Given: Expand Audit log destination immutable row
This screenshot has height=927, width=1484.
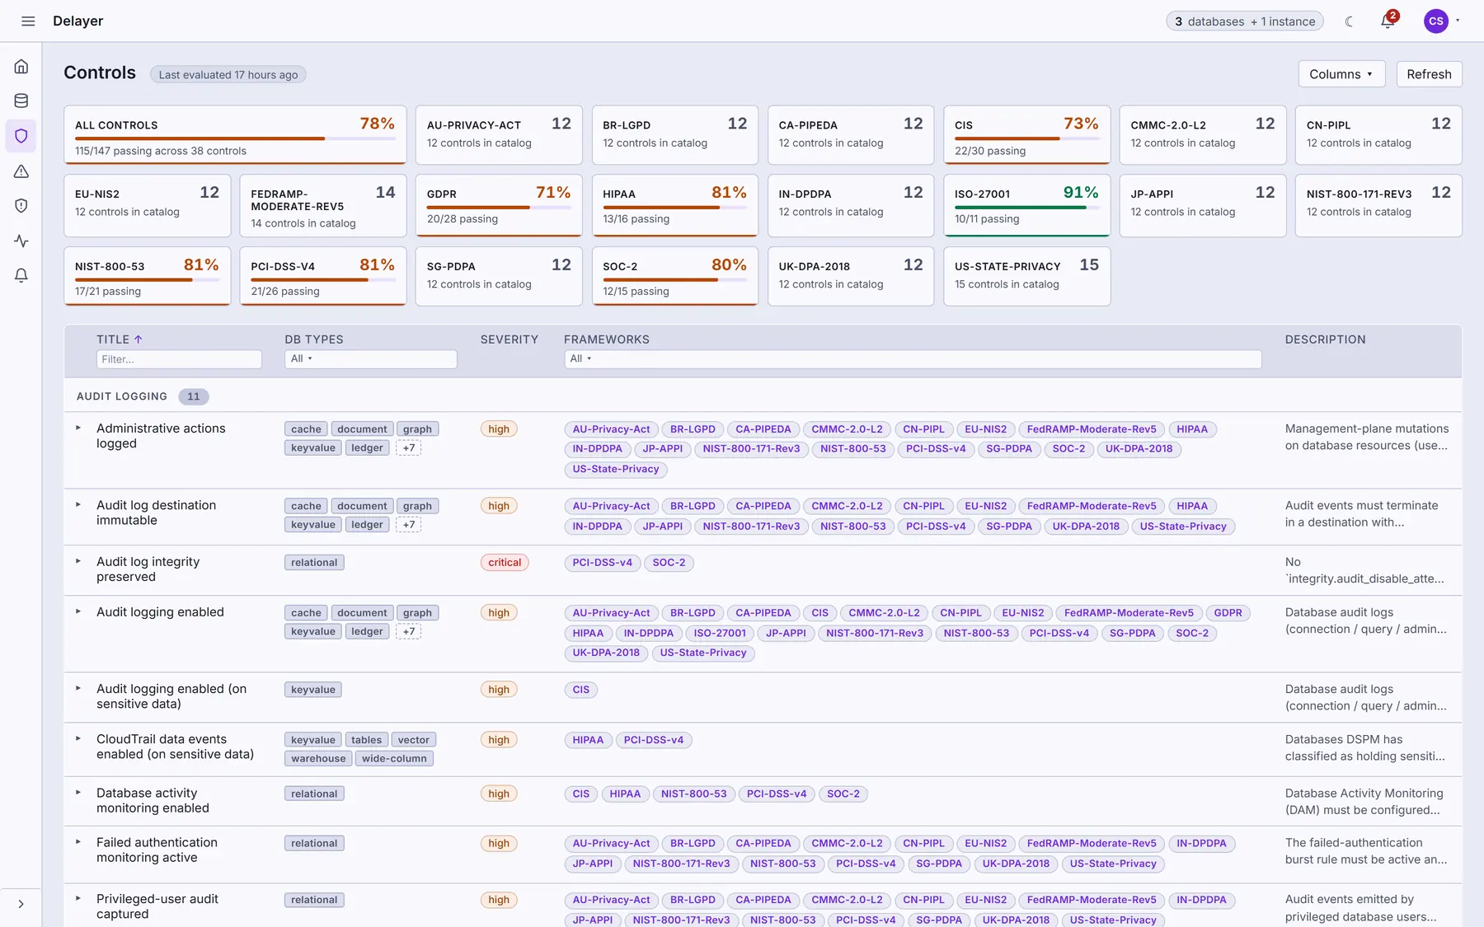Looking at the screenshot, I should pyautogui.click(x=78, y=504).
